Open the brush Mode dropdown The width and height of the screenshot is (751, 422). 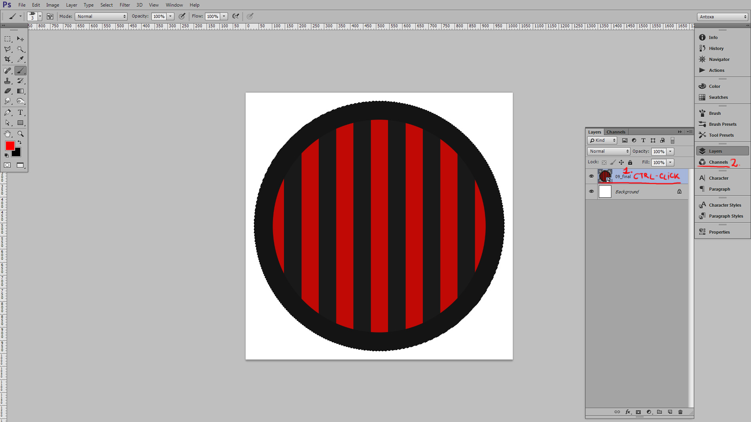click(x=101, y=16)
